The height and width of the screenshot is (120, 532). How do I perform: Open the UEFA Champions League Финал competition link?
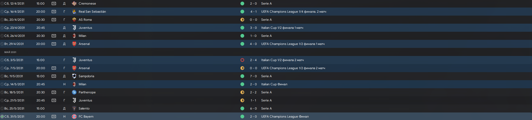(285, 117)
